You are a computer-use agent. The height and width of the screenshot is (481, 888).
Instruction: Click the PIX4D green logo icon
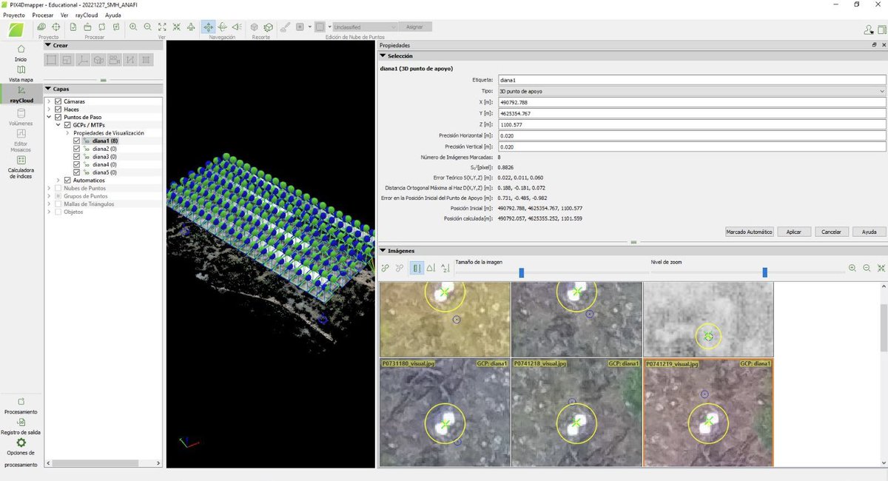click(16, 30)
